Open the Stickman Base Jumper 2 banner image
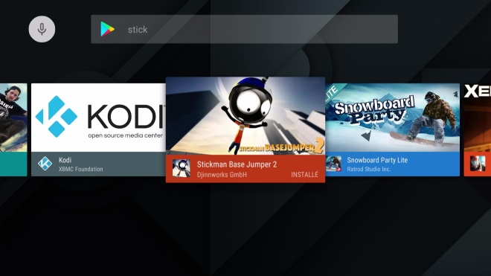The width and height of the screenshot is (491, 276). (x=245, y=116)
